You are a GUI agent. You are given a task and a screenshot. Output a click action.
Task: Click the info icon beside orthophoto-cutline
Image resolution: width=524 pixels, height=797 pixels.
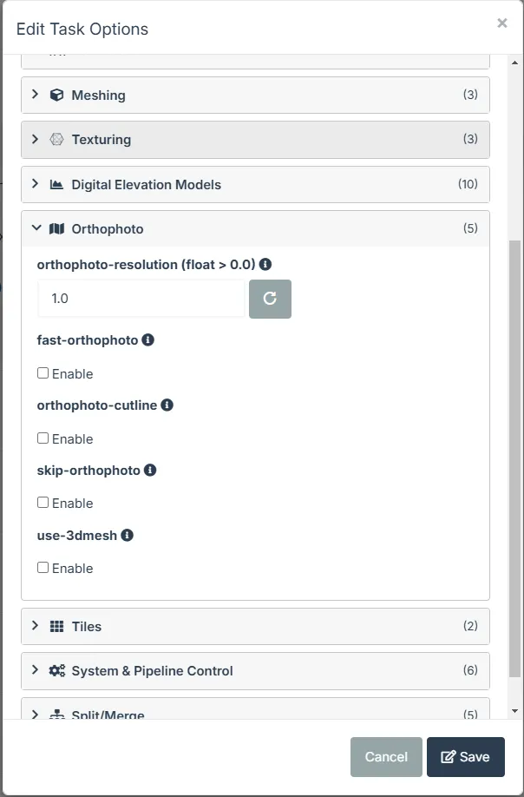[167, 405]
